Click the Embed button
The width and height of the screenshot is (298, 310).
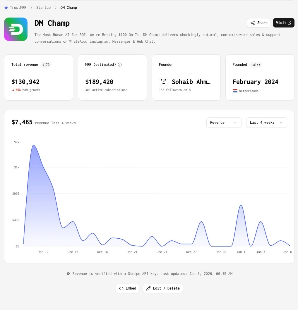coord(127,288)
